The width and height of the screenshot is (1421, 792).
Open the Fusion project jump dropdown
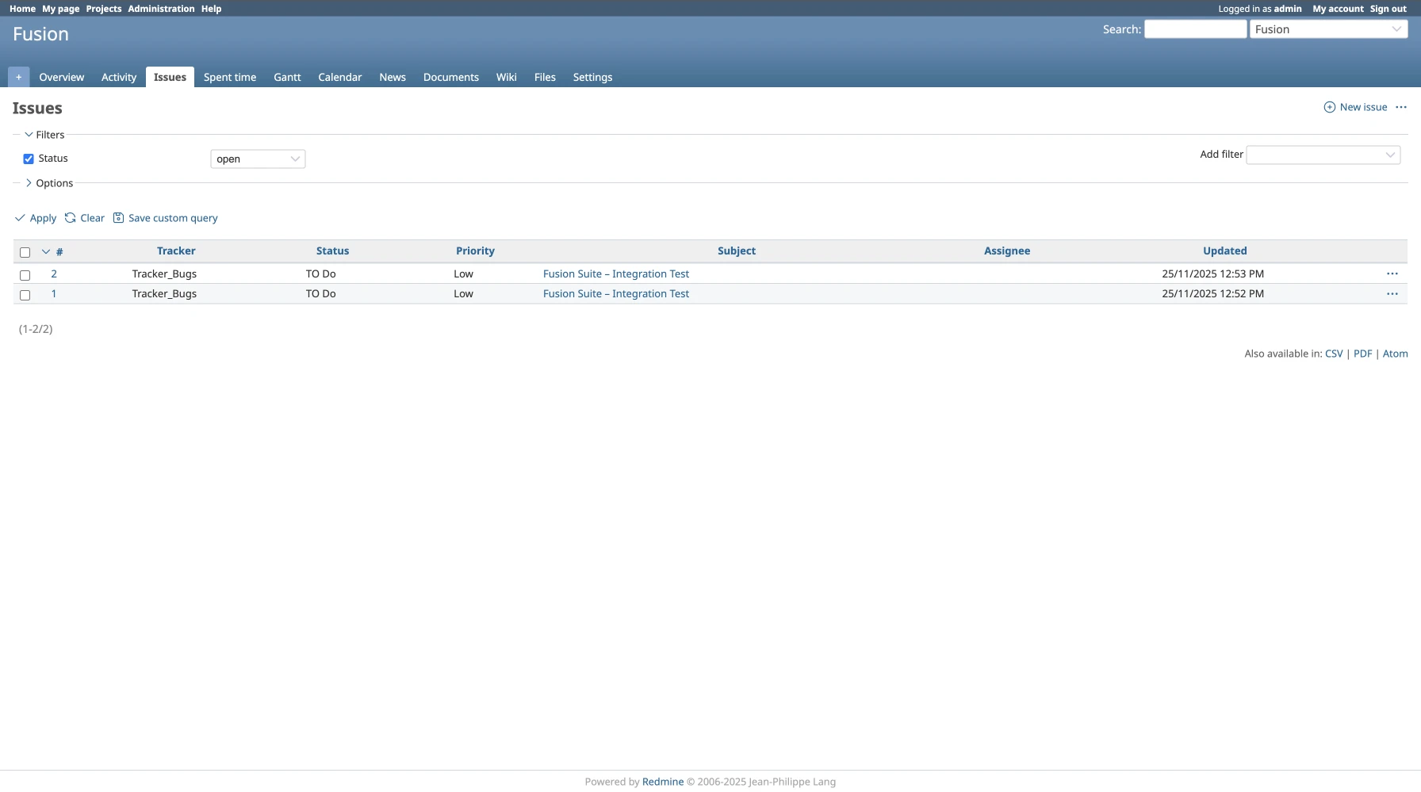click(1328, 29)
